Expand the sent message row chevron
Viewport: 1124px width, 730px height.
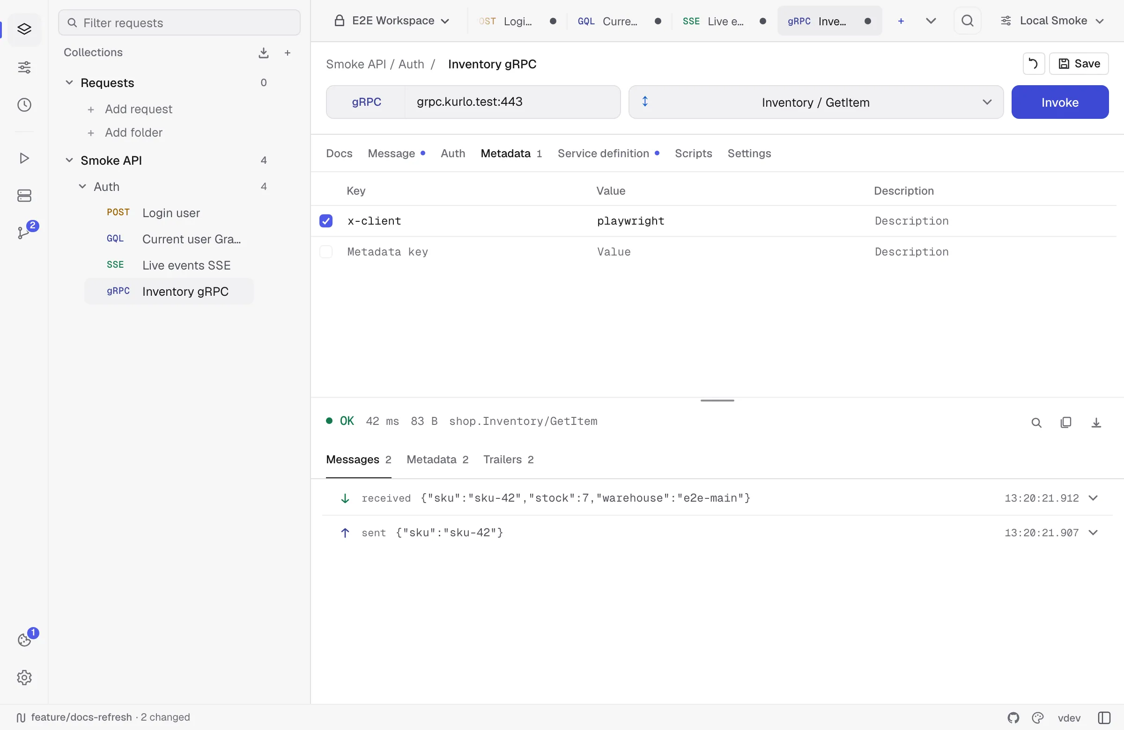pyautogui.click(x=1092, y=533)
